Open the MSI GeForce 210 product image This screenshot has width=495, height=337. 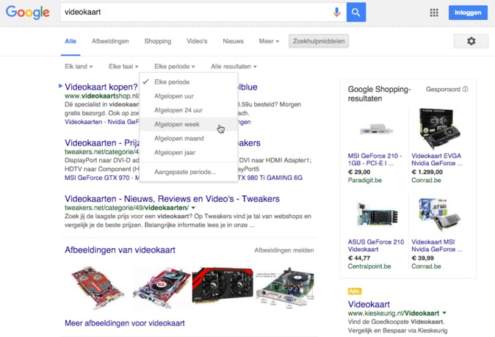click(375, 129)
